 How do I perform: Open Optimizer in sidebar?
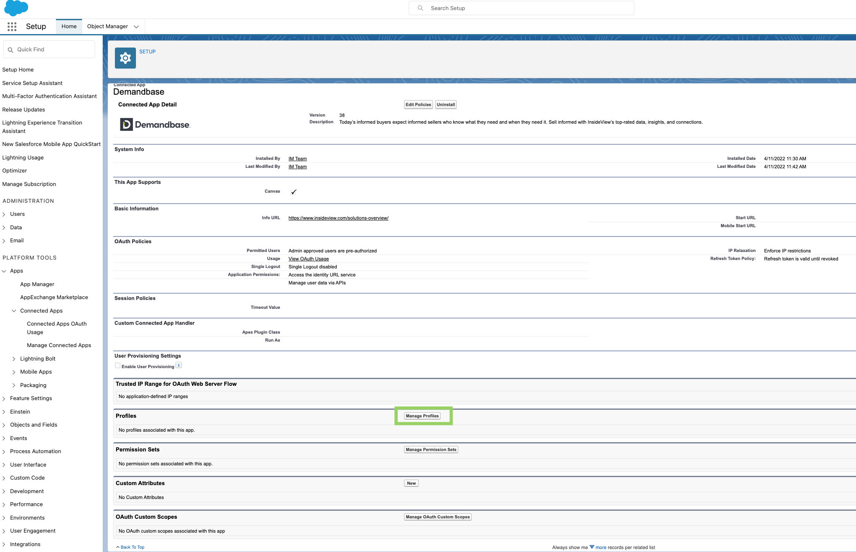point(14,171)
